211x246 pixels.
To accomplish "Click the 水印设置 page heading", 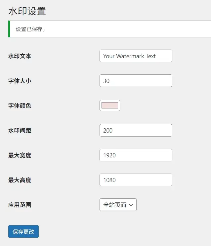I will pos(27,11).
